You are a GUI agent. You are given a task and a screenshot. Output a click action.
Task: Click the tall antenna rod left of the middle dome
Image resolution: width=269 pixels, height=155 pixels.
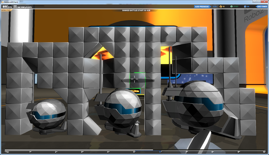(x=101, y=79)
